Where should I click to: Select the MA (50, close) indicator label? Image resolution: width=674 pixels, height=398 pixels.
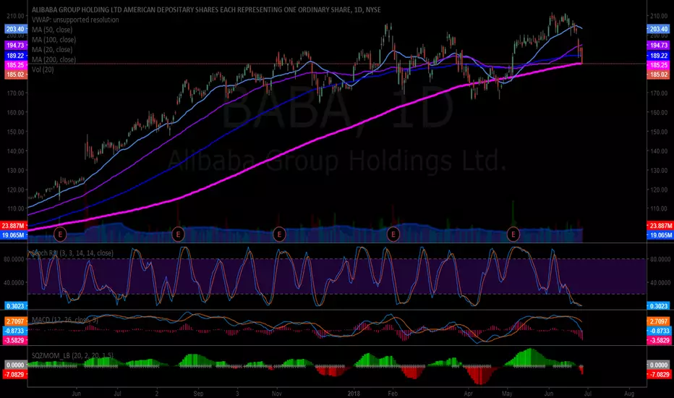click(52, 30)
